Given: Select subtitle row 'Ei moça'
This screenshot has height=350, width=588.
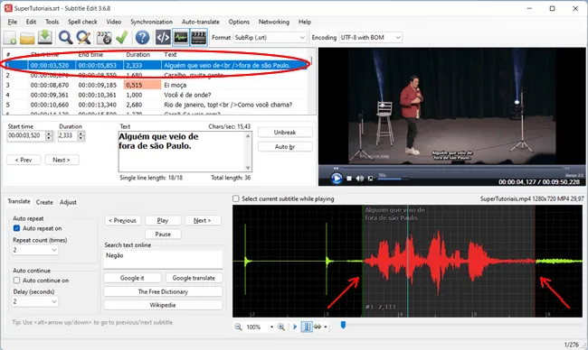Looking at the screenshot, I should 155,85.
